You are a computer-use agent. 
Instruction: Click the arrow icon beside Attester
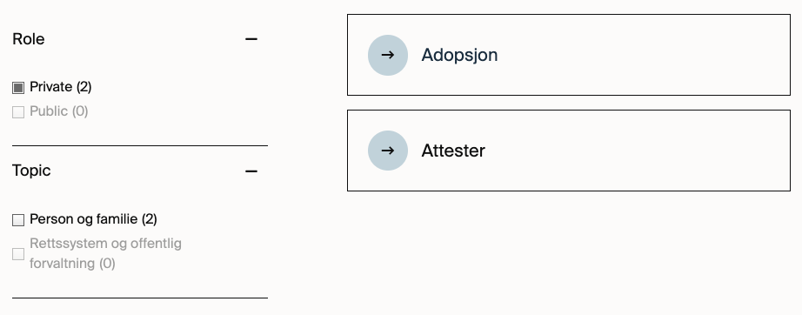(x=388, y=151)
